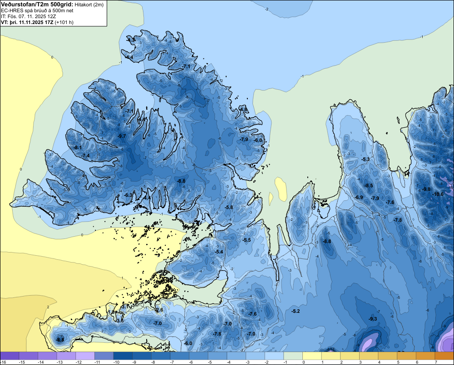The width and height of the screenshot is (454, 365).
Task: Pick the legend swatch between -13 and -12
Action: click(66, 355)
